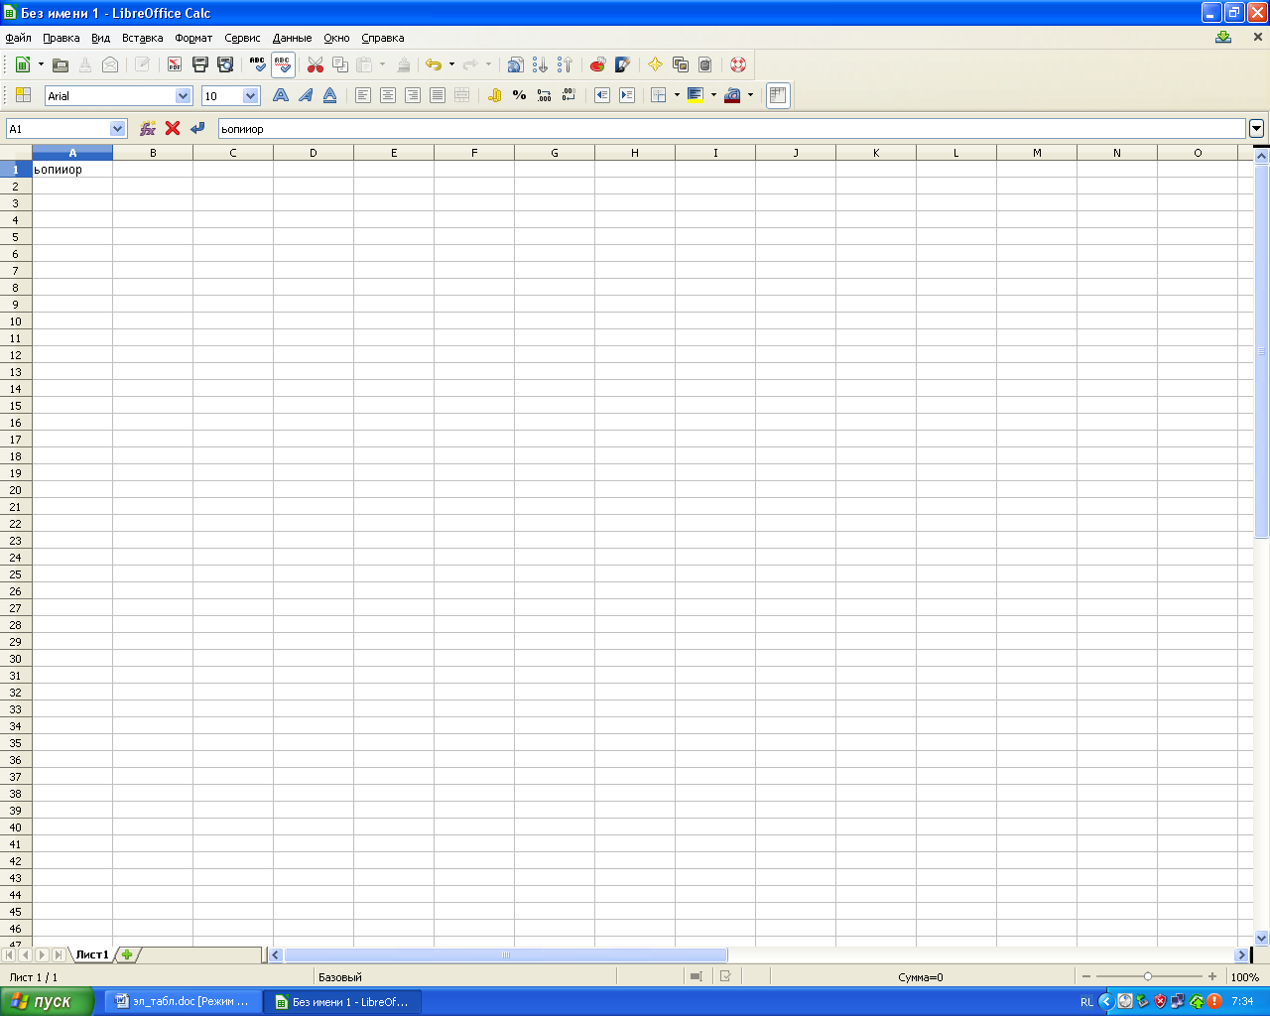Accept the cell input with blue arrow
1270x1016 pixels.
pyautogui.click(x=197, y=128)
